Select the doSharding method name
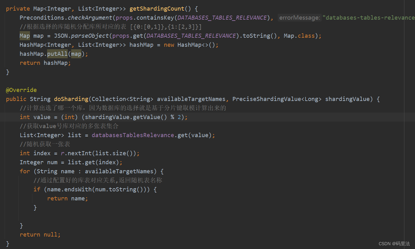Image resolution: width=415 pixels, height=249 pixels. 71,99
